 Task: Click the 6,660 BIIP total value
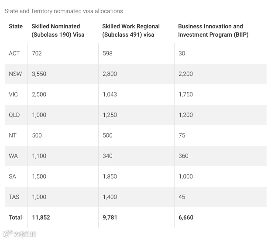click(185, 217)
